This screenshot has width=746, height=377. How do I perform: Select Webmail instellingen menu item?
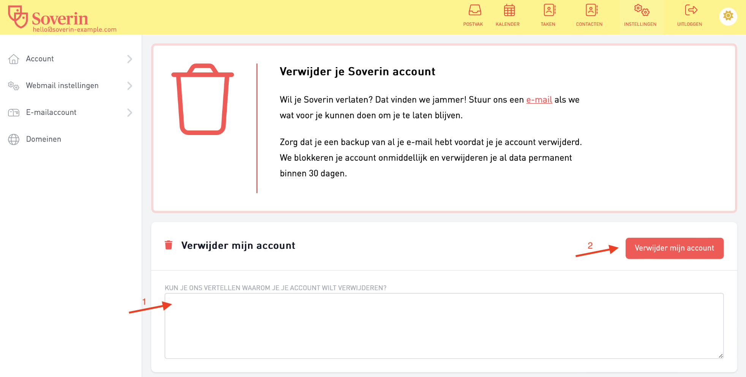(x=62, y=86)
